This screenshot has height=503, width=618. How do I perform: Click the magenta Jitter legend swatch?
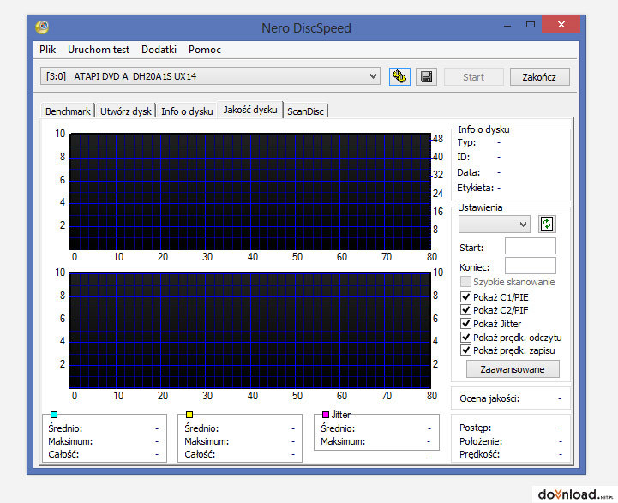tap(326, 415)
